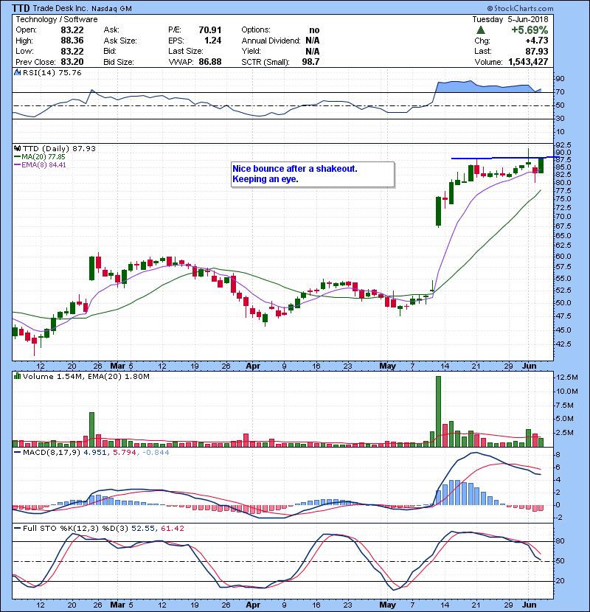Select the EMA(8) 84.41 legend entry

click(40, 164)
